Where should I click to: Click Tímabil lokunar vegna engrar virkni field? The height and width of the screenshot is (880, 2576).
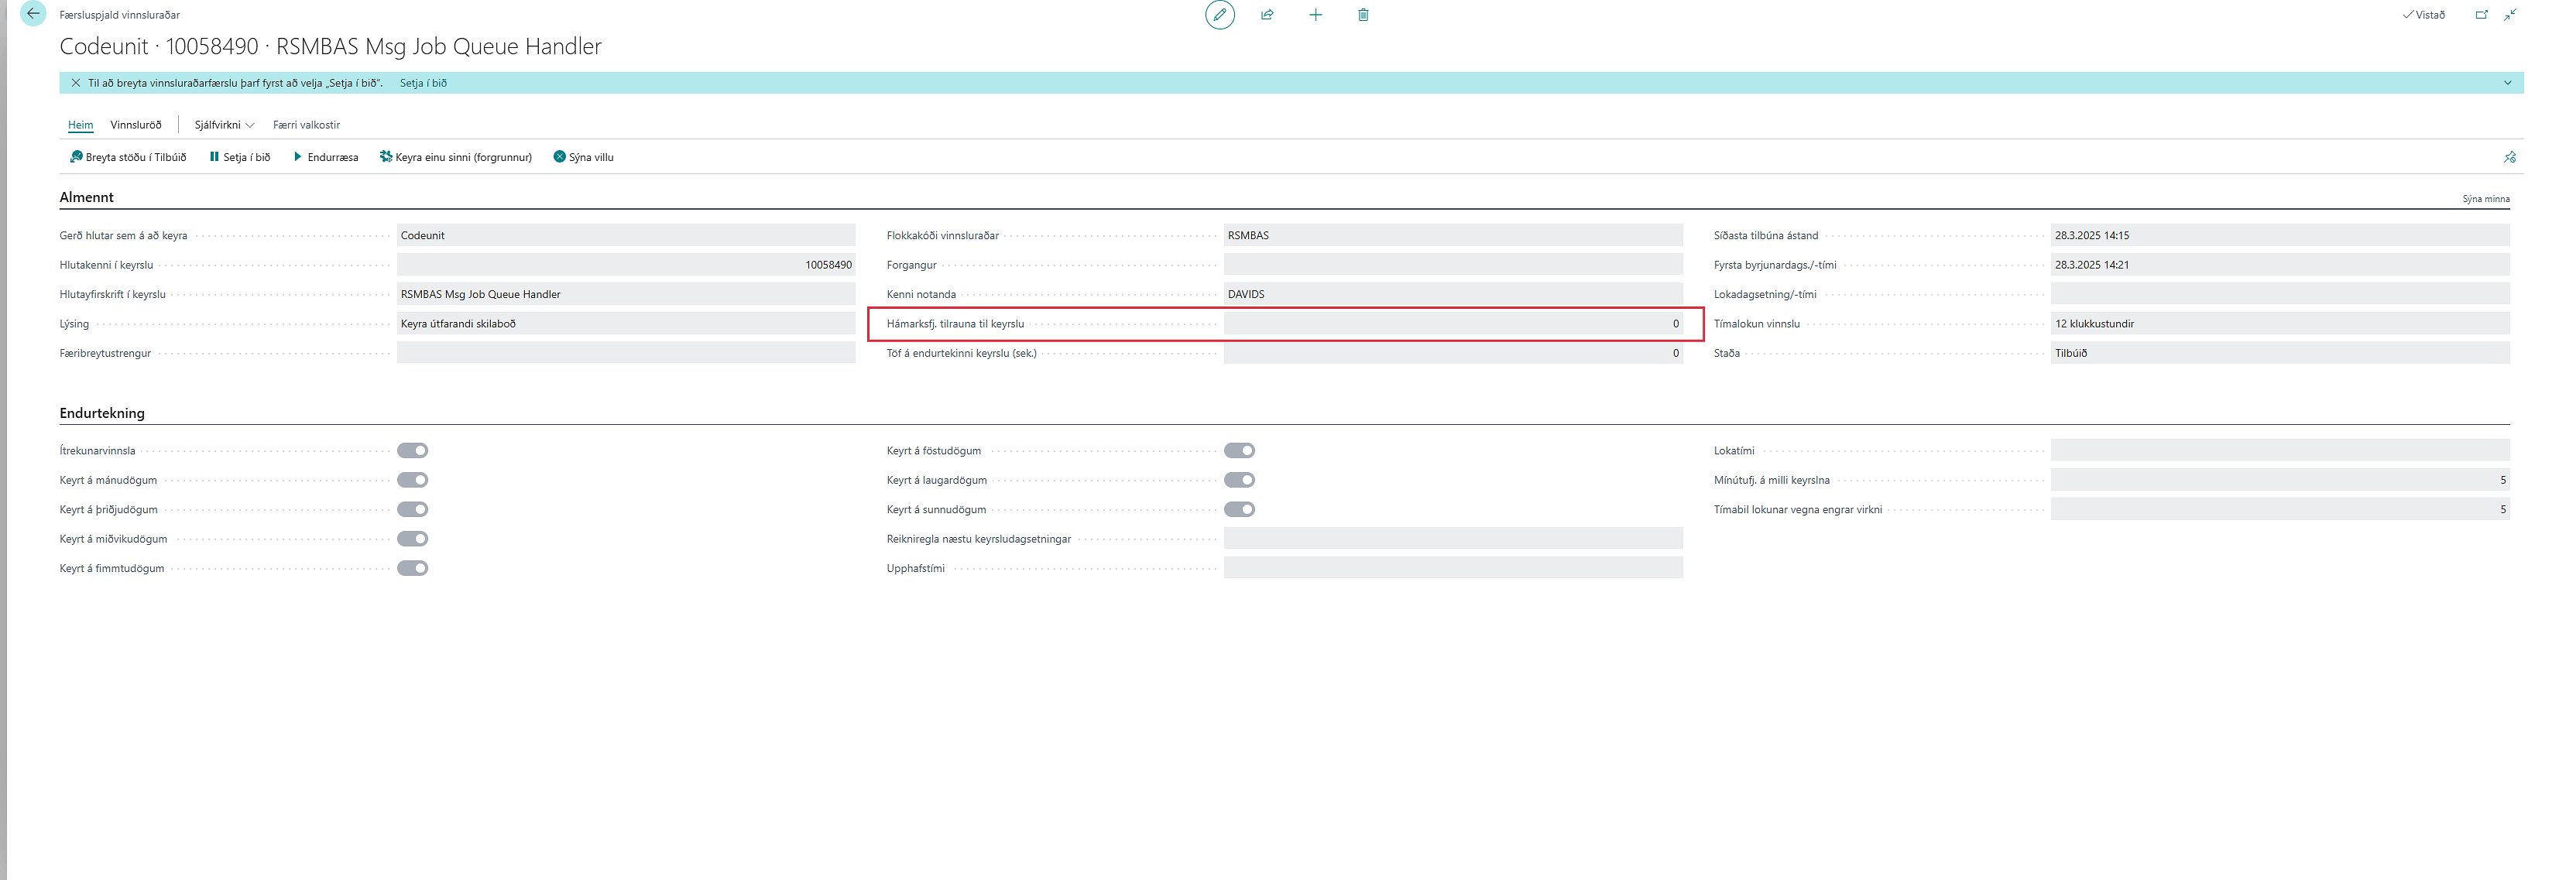tap(2280, 509)
